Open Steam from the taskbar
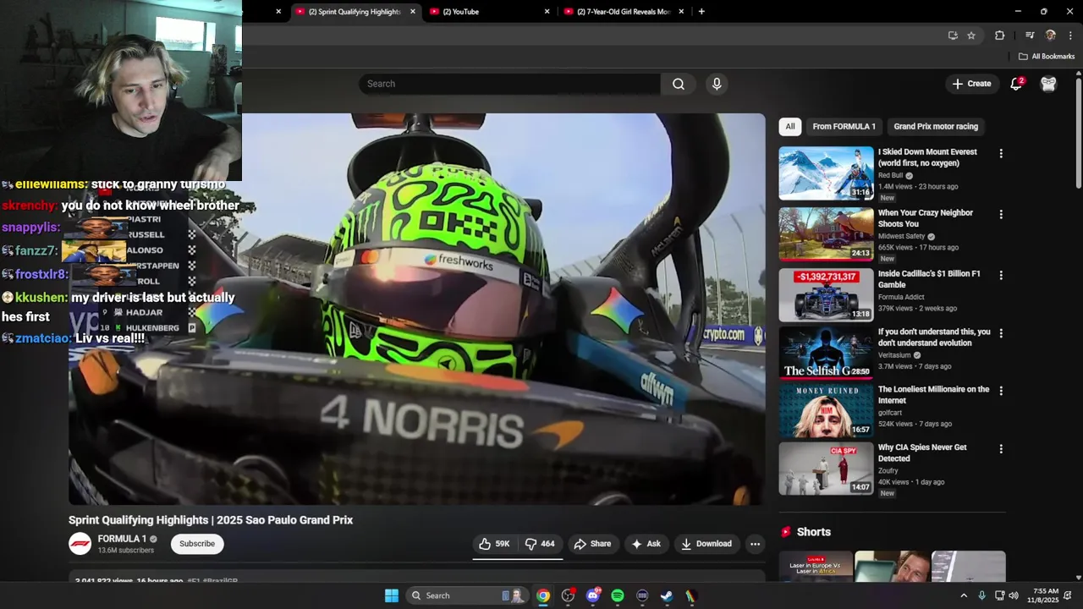The height and width of the screenshot is (609, 1083). click(x=667, y=595)
